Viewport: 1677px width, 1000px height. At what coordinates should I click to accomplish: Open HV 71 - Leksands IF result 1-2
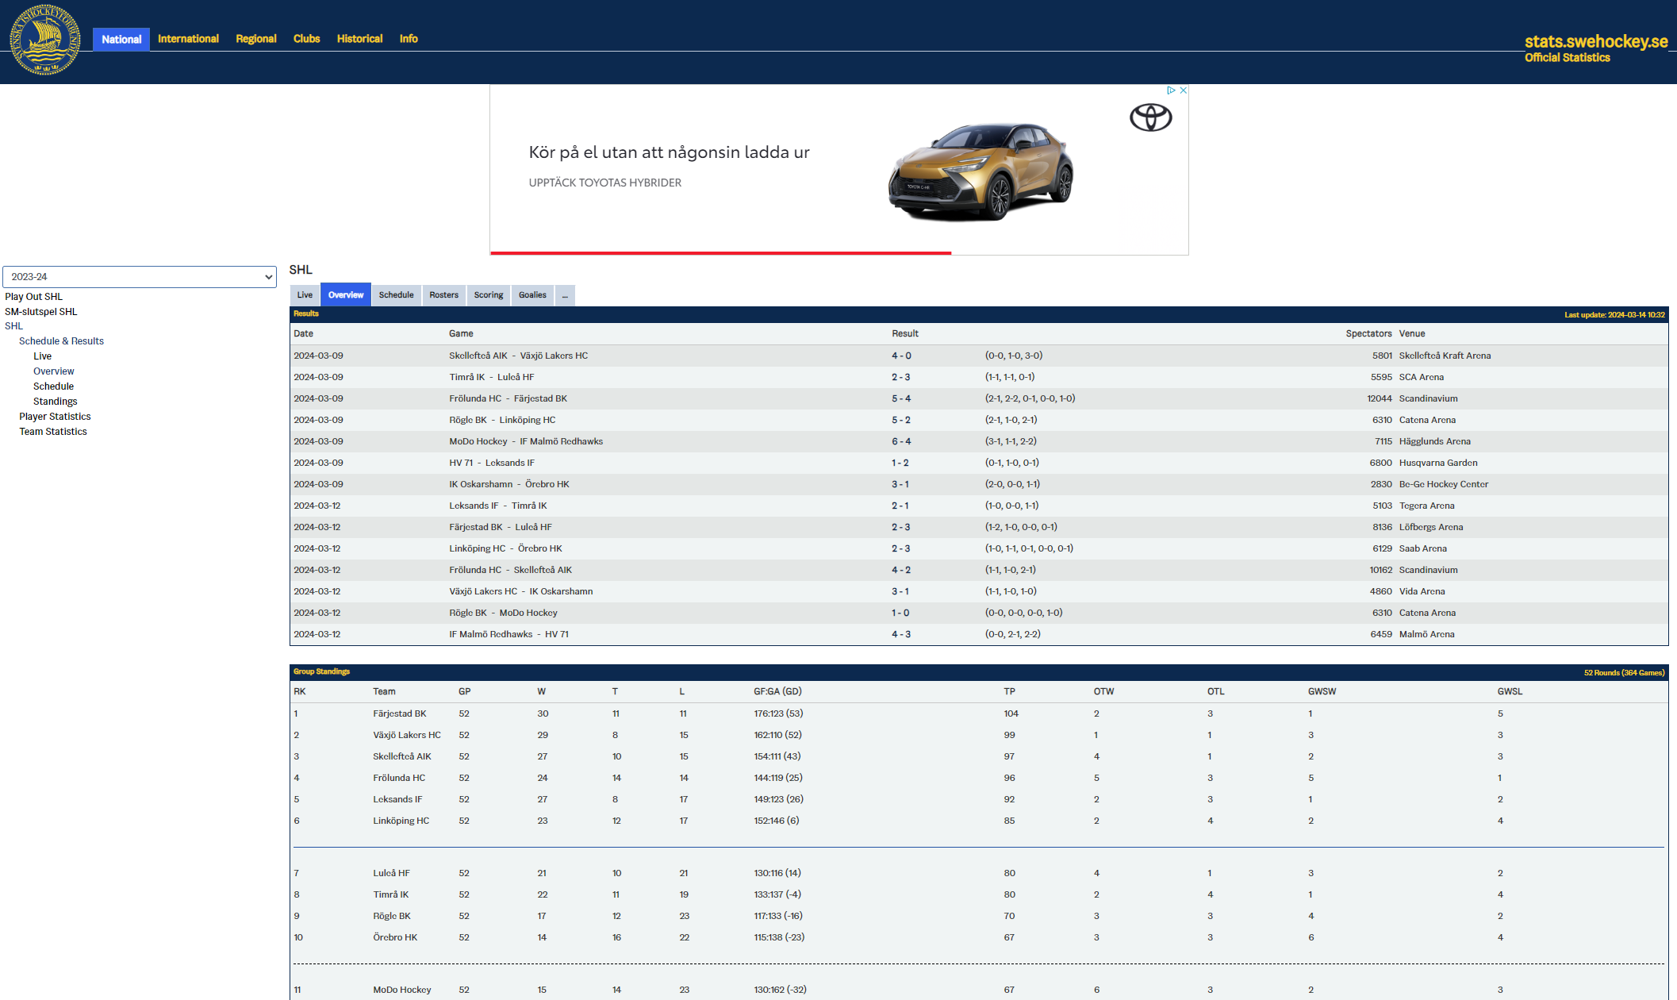tap(900, 463)
